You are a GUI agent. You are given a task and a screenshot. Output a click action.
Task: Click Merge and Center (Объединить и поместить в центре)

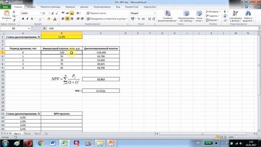coord(106,19)
